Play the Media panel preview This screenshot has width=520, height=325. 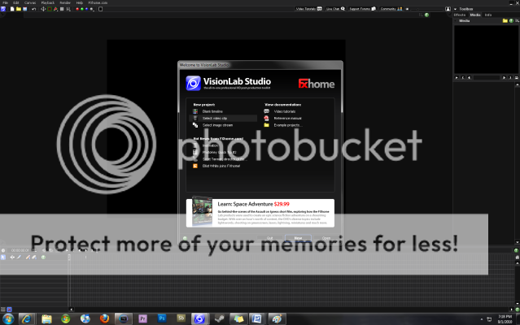[x=457, y=77]
